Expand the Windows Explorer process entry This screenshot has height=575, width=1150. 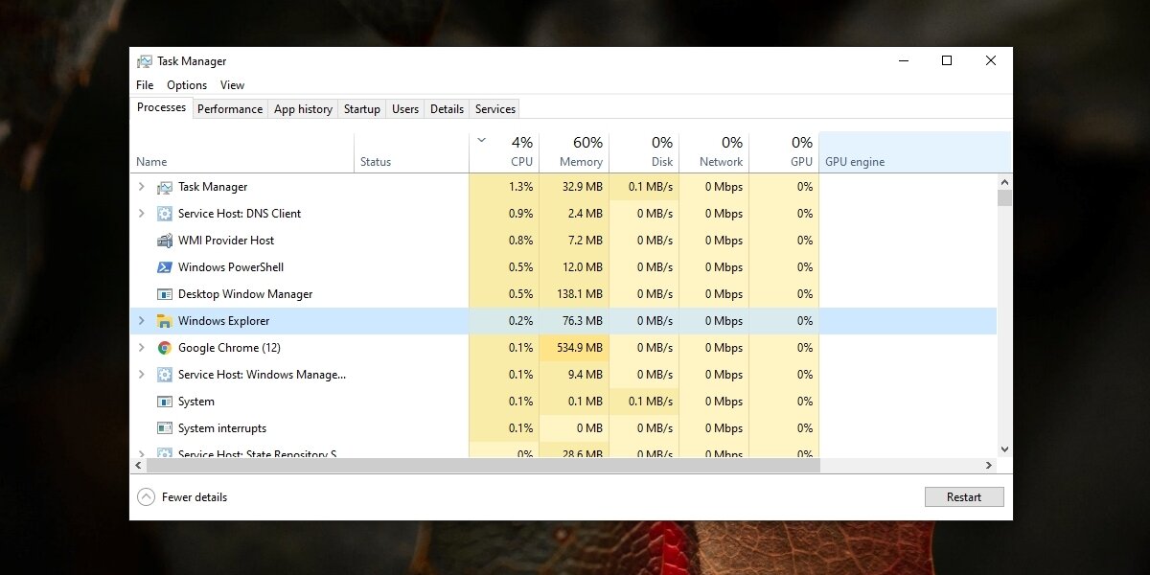tap(142, 320)
